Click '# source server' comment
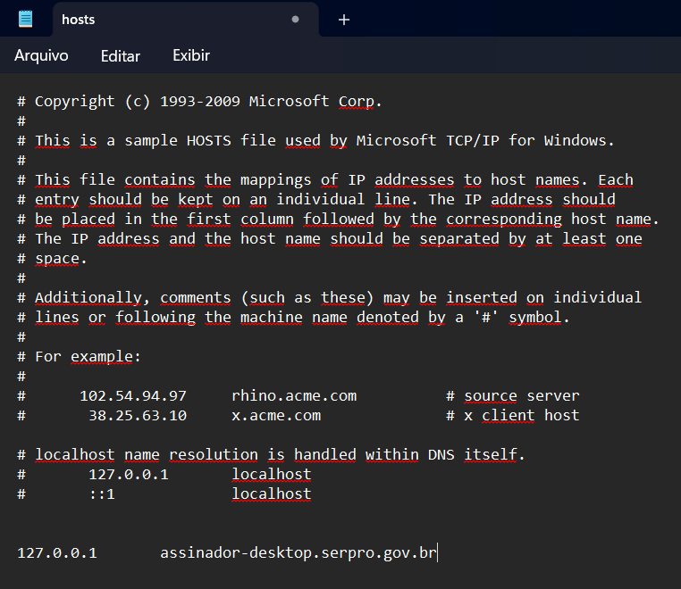The image size is (681, 589). coord(512,396)
